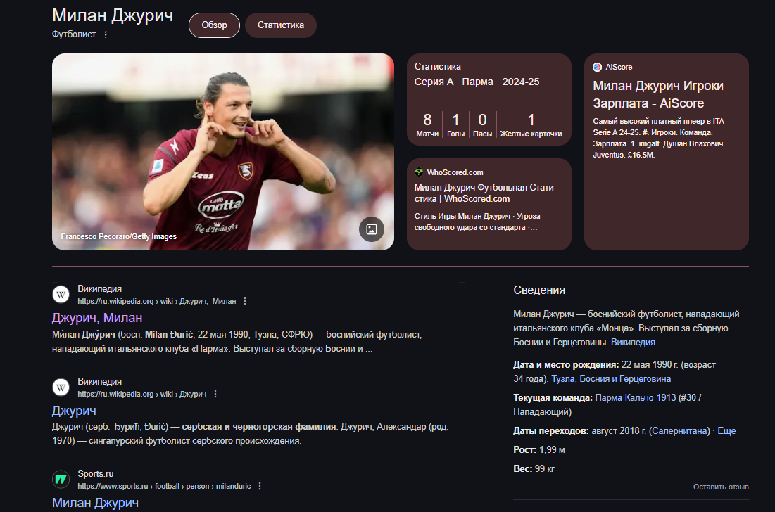
Task: Open three-dot menu for wiki › Джурич result
Action: coord(215,394)
